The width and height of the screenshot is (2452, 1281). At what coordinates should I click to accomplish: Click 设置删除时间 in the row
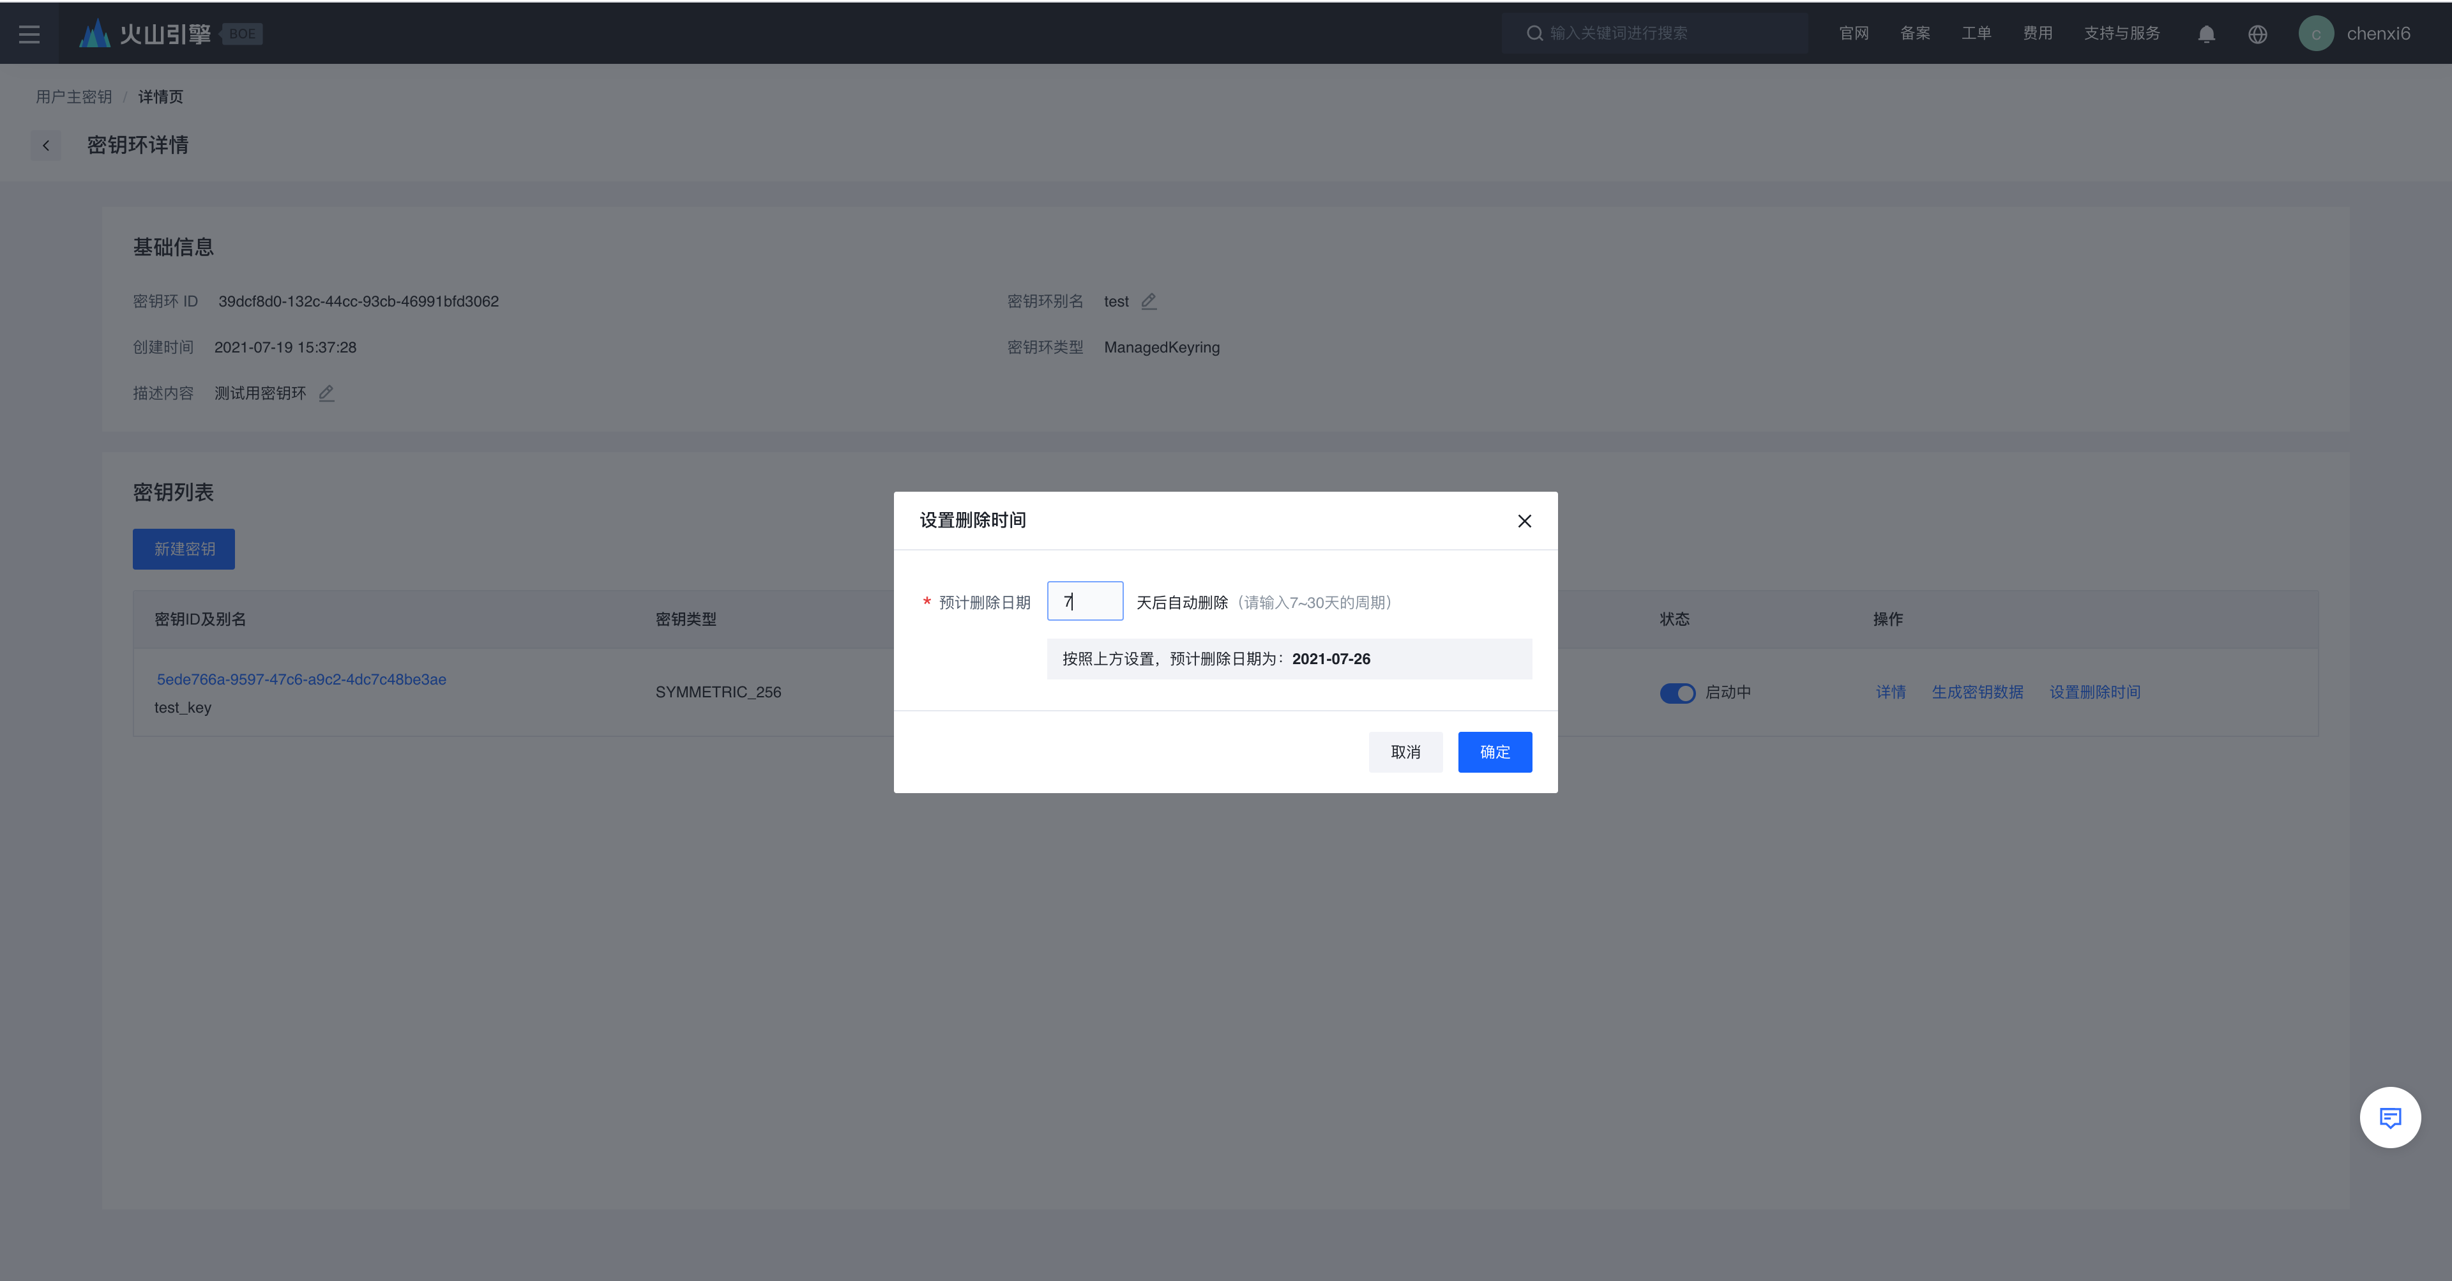(2095, 692)
